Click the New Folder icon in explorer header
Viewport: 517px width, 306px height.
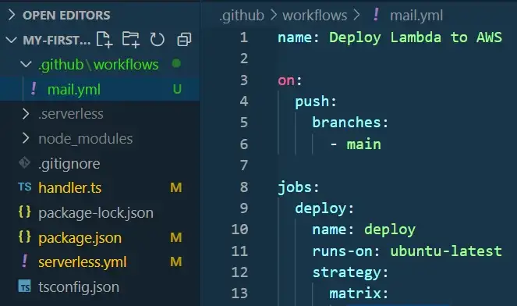[x=130, y=40]
